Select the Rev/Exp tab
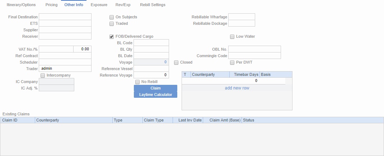 122,5
